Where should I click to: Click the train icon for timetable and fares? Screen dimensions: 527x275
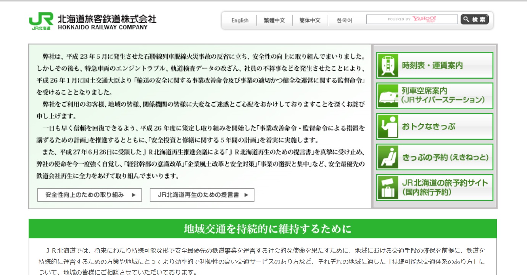pyautogui.click(x=388, y=65)
